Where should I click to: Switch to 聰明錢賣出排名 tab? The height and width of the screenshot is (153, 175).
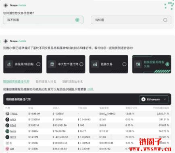point(73,82)
